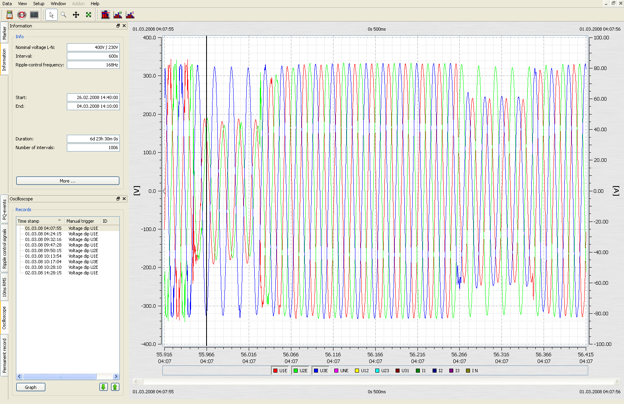Open the oscilloscope monitor screen icon

click(34, 15)
